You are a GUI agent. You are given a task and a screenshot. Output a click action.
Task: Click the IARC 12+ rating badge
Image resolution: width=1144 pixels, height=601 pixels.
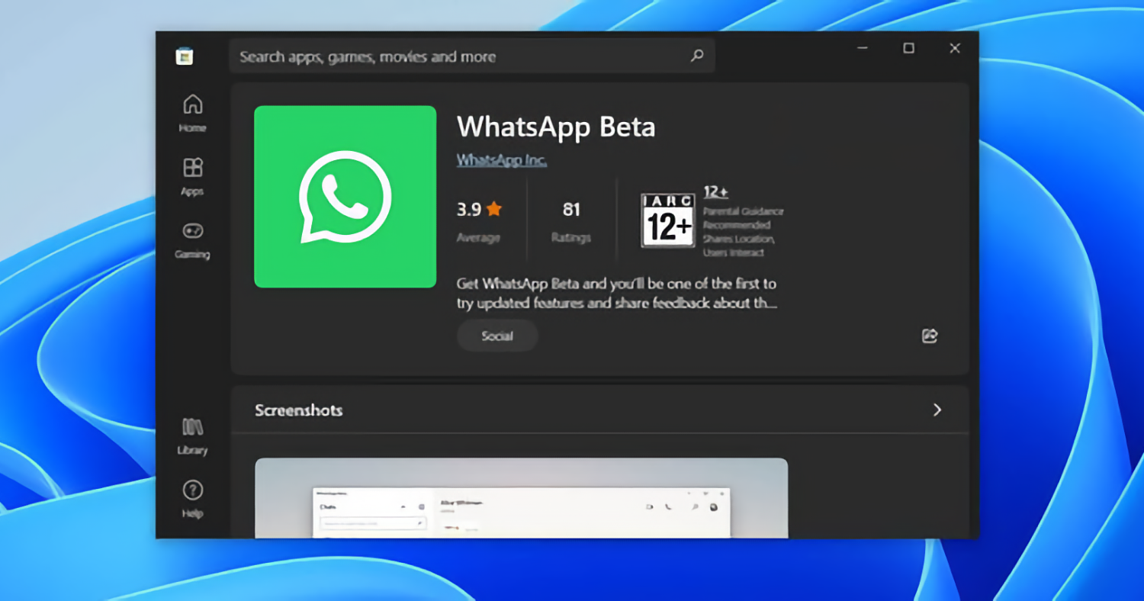pos(668,220)
